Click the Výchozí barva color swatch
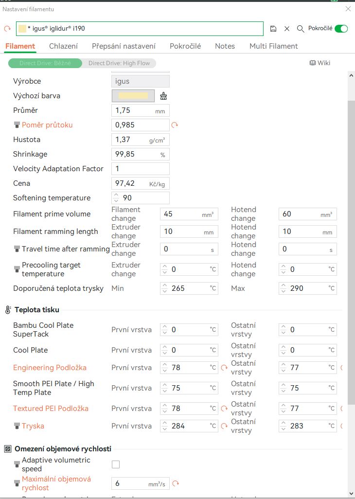Viewport: 355px width, 499px height. (x=133, y=96)
